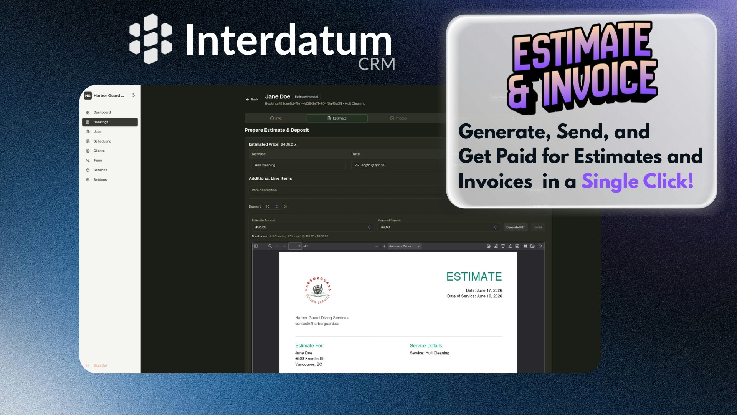
Task: Click the Interdatum logo at top
Action: coord(262,42)
